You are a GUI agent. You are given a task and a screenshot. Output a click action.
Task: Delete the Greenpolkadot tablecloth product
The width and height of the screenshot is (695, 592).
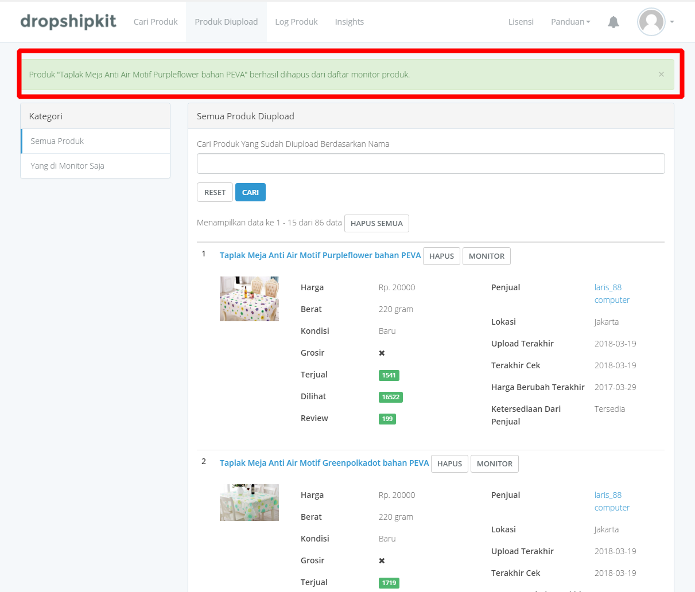click(x=449, y=464)
